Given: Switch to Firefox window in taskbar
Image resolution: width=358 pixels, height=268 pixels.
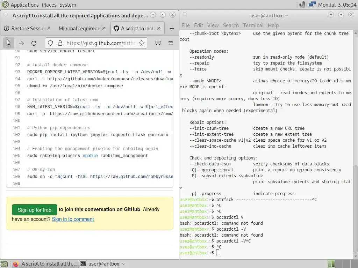Looking at the screenshot, I should tap(44, 264).
